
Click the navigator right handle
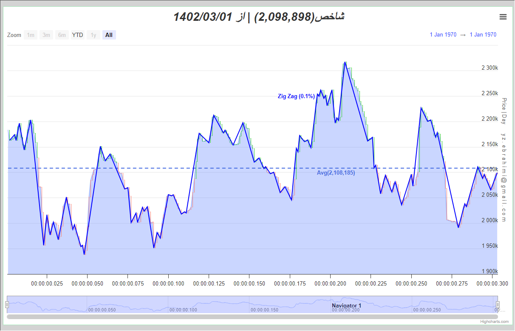498,305
